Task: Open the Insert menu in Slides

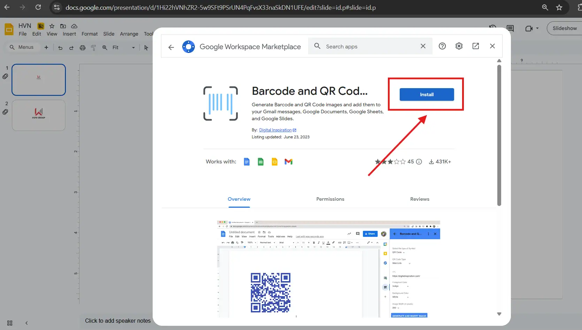Action: 69,34
